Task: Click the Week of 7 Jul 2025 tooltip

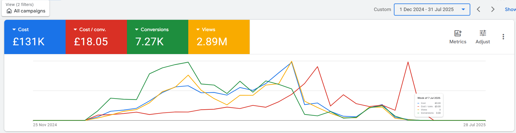Action: coord(429,105)
